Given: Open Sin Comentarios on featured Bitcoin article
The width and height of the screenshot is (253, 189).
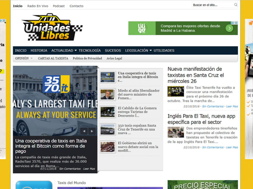Looking at the screenshot, I should [x=70, y=169].
